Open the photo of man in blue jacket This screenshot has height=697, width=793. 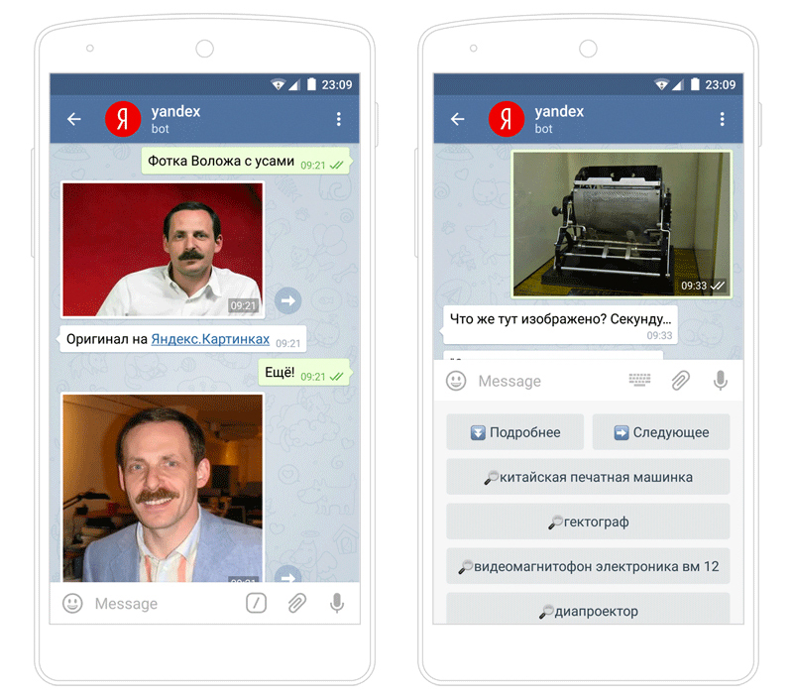163,488
